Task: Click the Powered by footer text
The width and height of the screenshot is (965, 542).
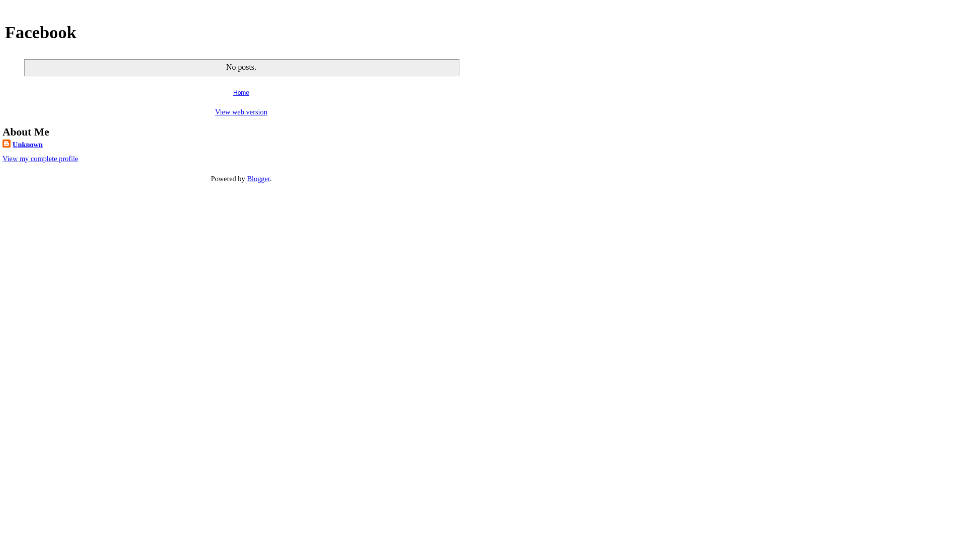Action: 228,179
